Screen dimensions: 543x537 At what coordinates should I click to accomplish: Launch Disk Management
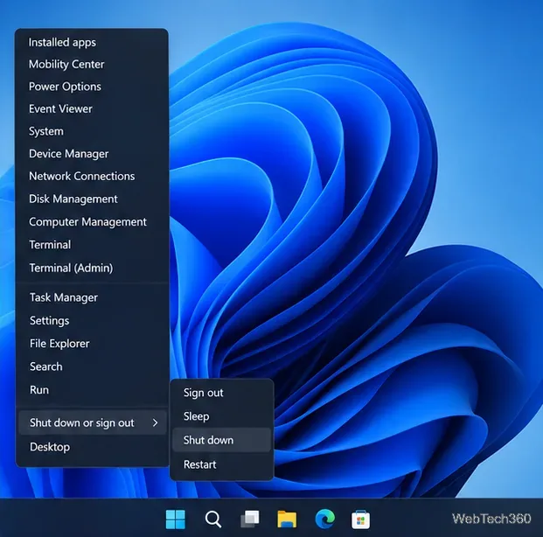(x=92, y=199)
